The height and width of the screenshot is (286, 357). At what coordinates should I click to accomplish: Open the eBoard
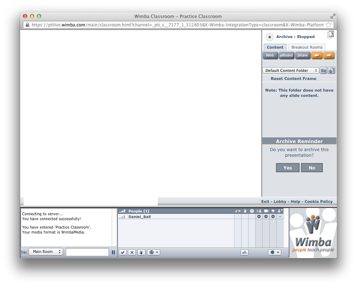[x=287, y=56]
